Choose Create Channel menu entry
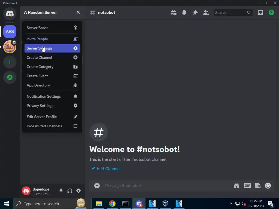 coord(52,57)
